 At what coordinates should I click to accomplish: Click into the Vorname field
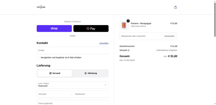[x=54, y=94]
